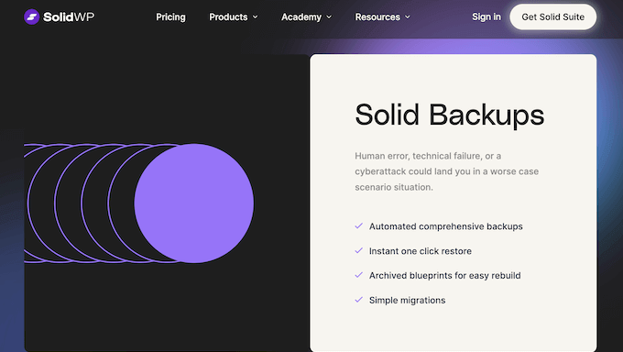Click the paragraph starting Human error, technical failure
Viewport: 623px width, 352px height.
pos(446,171)
